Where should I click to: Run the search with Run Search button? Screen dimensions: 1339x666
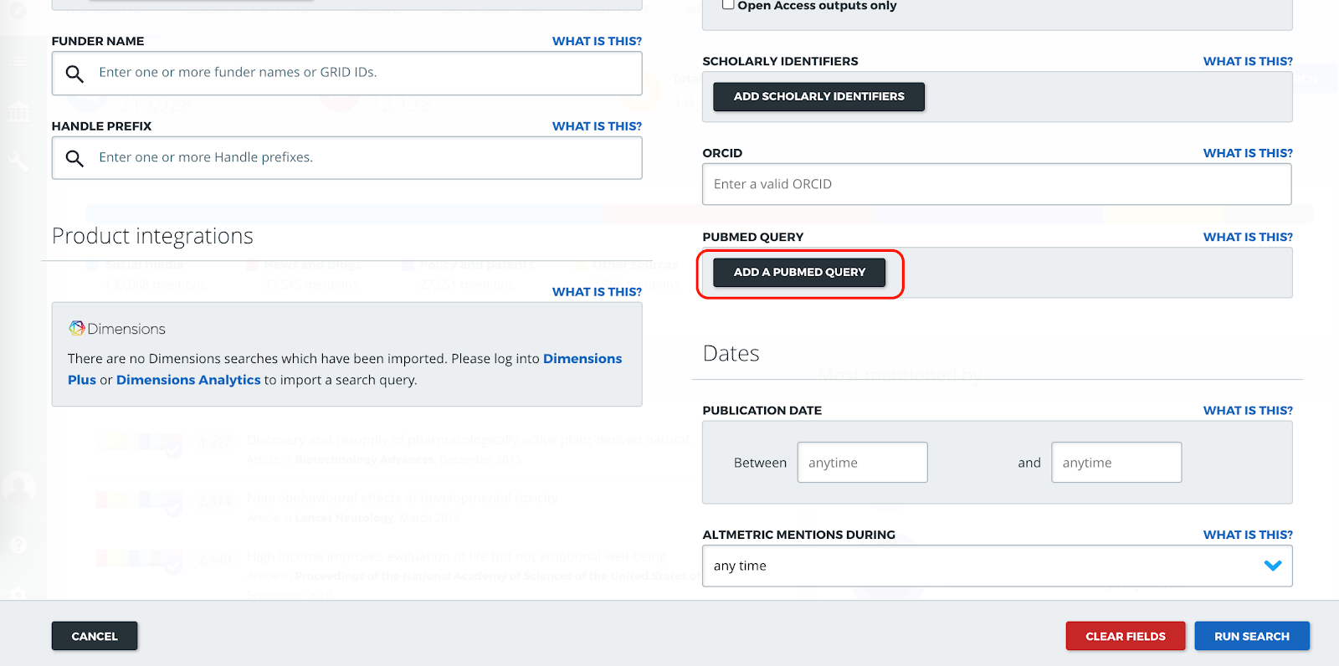click(1251, 636)
